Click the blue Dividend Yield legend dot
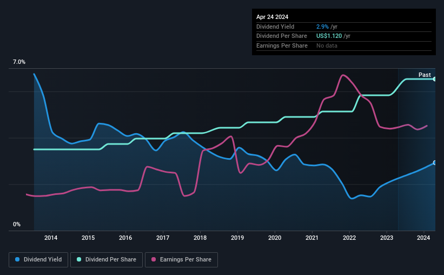The width and height of the screenshot is (444, 275). (x=17, y=259)
